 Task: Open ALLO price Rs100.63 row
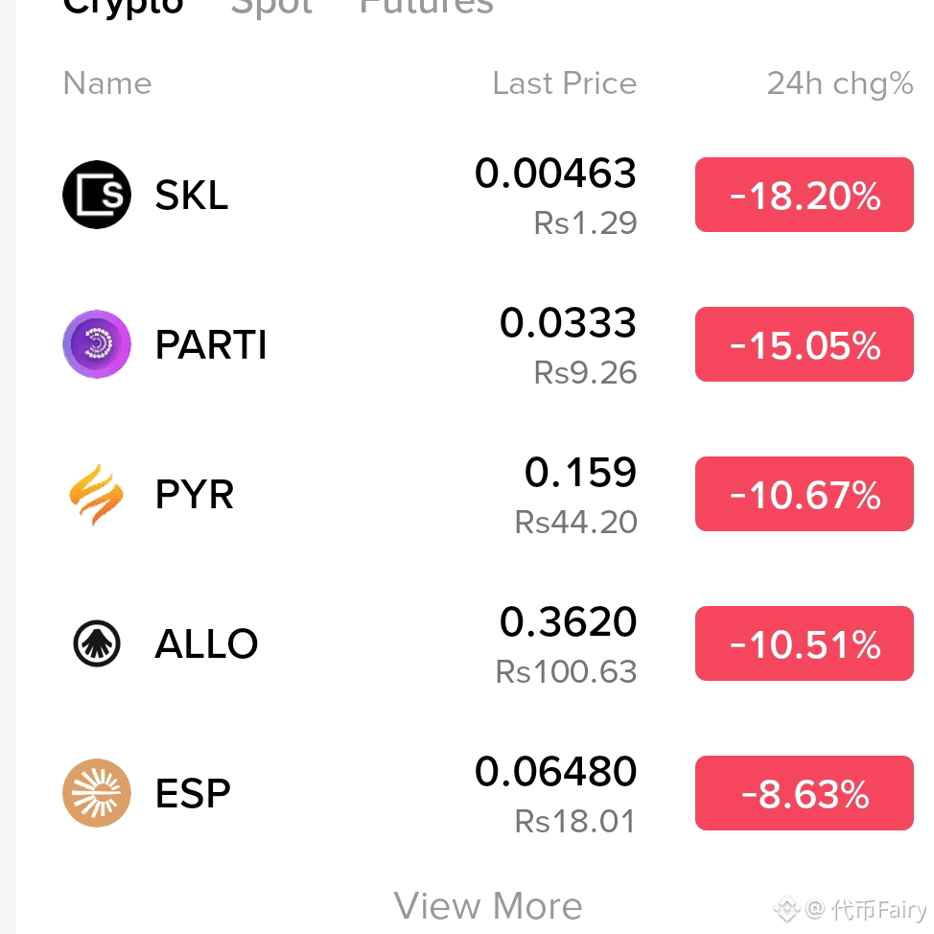(x=567, y=671)
